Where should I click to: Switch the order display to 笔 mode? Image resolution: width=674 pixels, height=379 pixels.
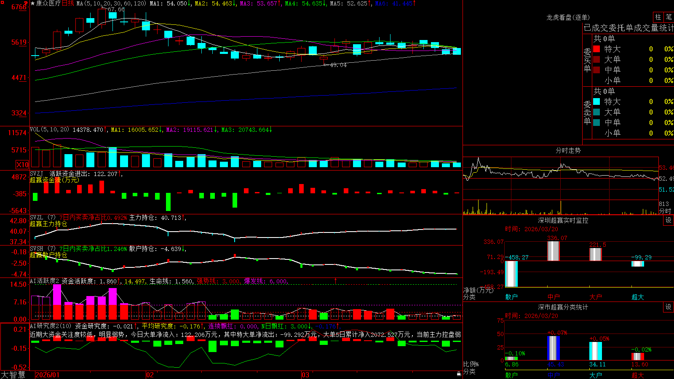[x=669, y=17]
